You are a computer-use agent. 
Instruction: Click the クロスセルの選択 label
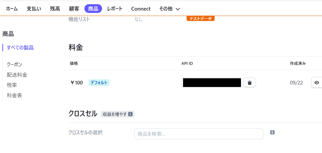pyautogui.click(x=86, y=132)
